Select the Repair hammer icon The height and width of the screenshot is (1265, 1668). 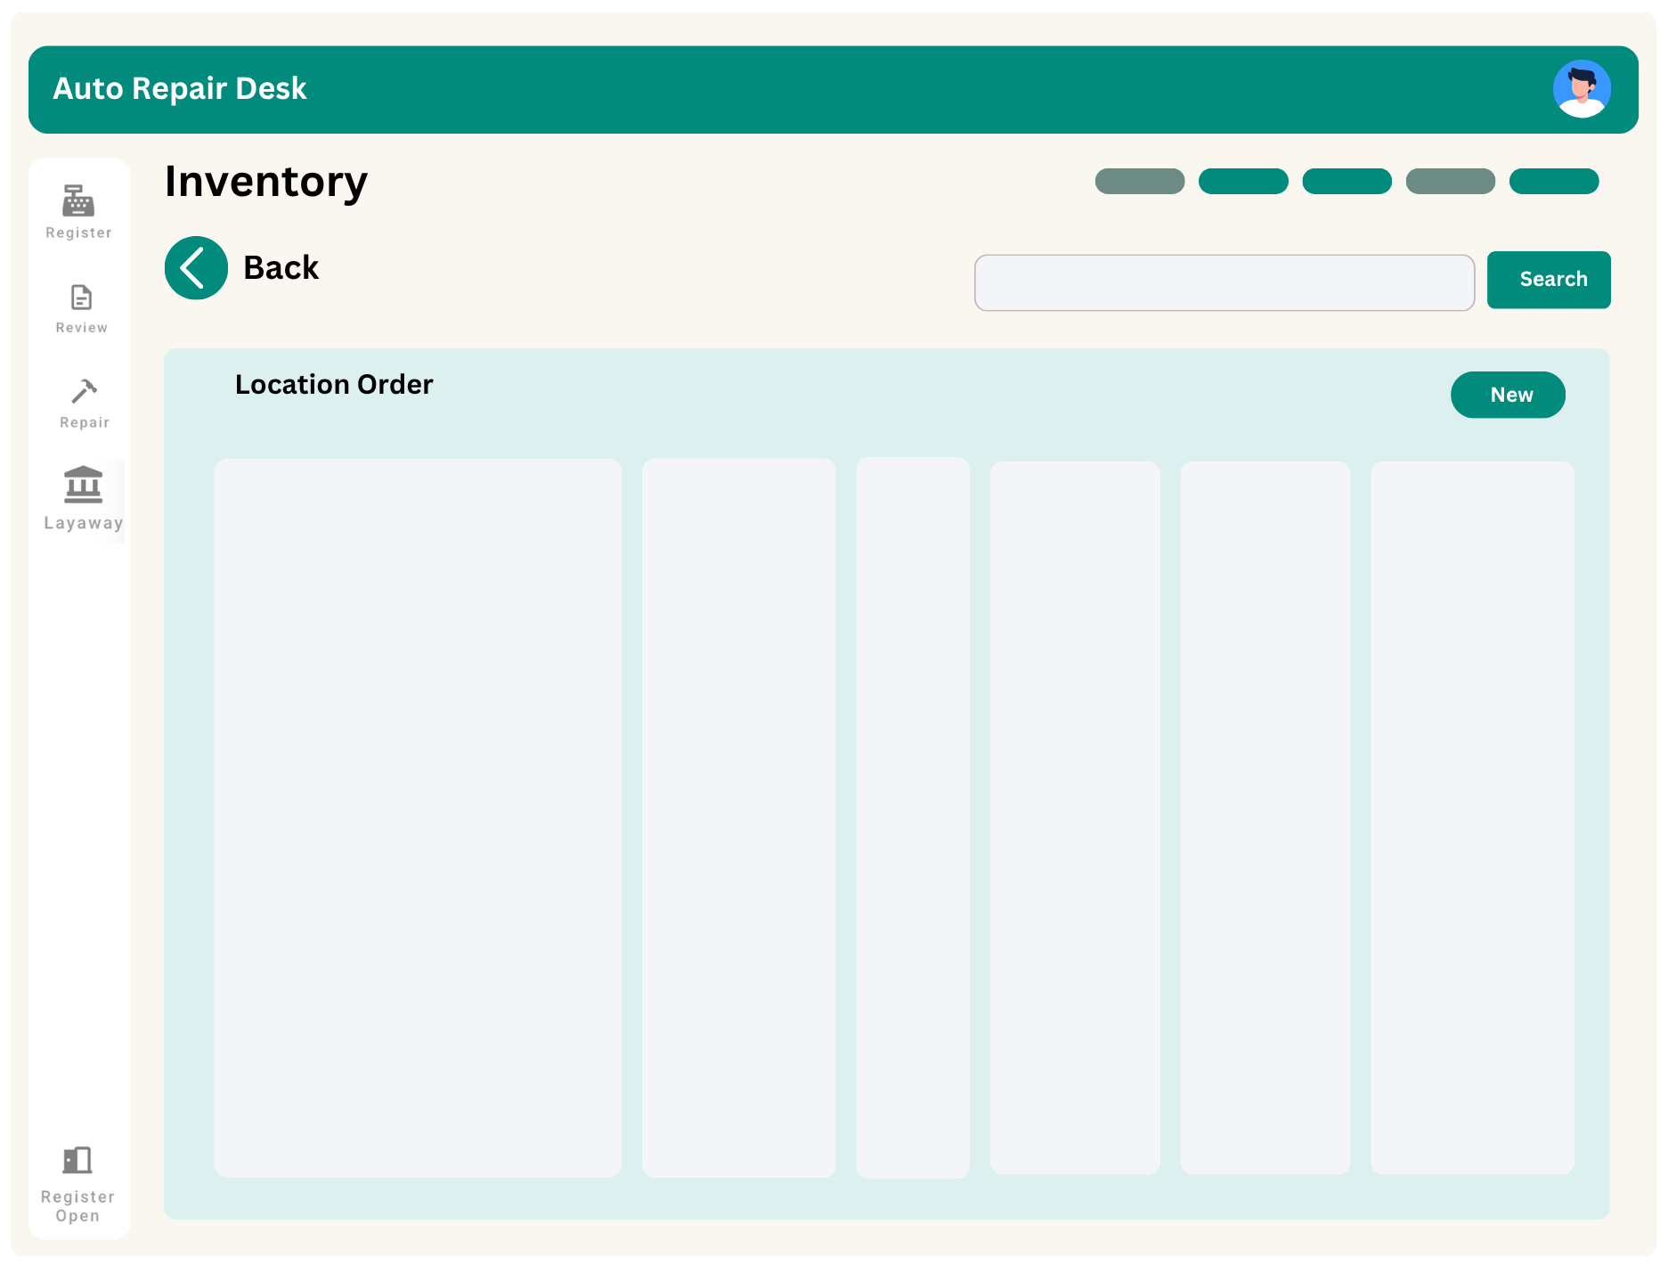(84, 392)
